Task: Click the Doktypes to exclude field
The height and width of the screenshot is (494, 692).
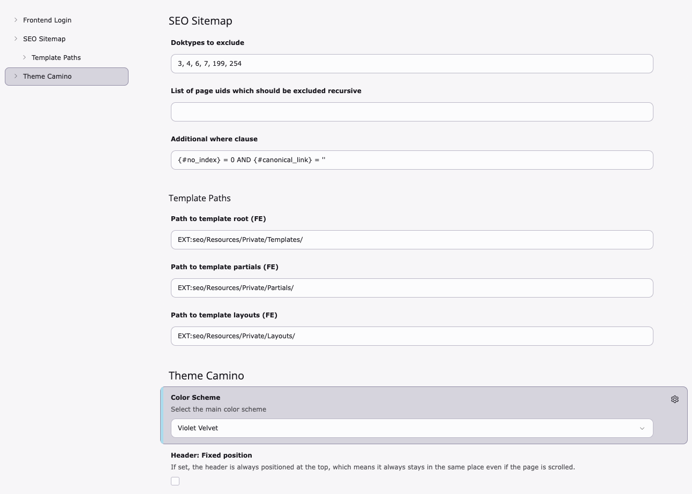Action: tap(411, 63)
